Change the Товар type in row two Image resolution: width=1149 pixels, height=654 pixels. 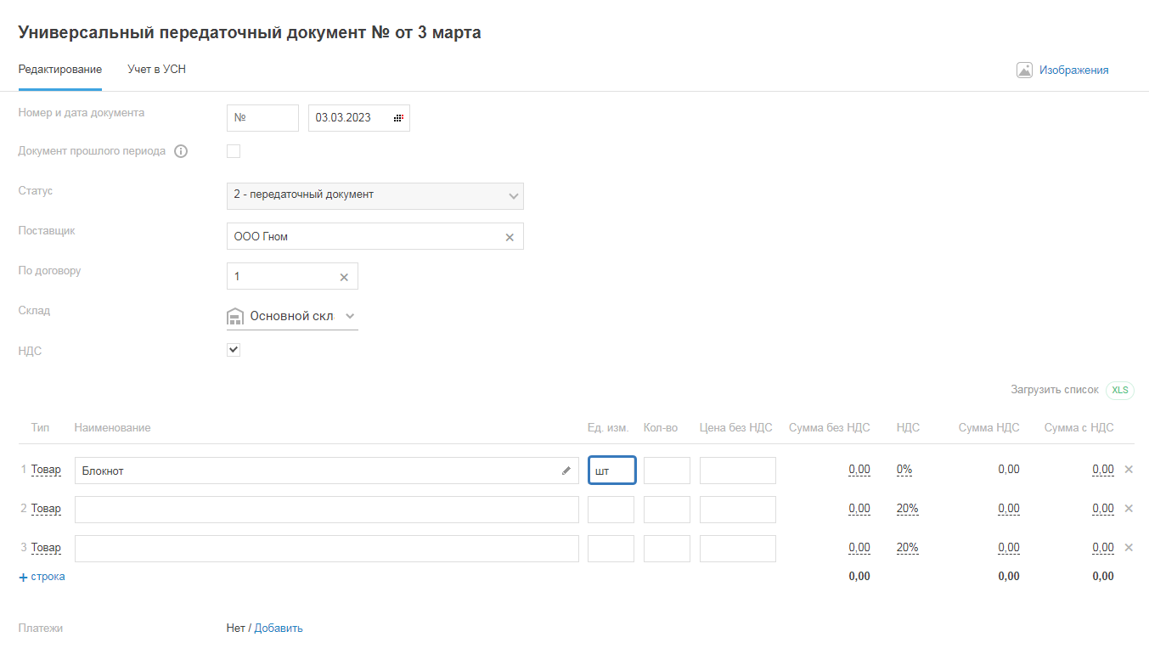[x=46, y=509]
